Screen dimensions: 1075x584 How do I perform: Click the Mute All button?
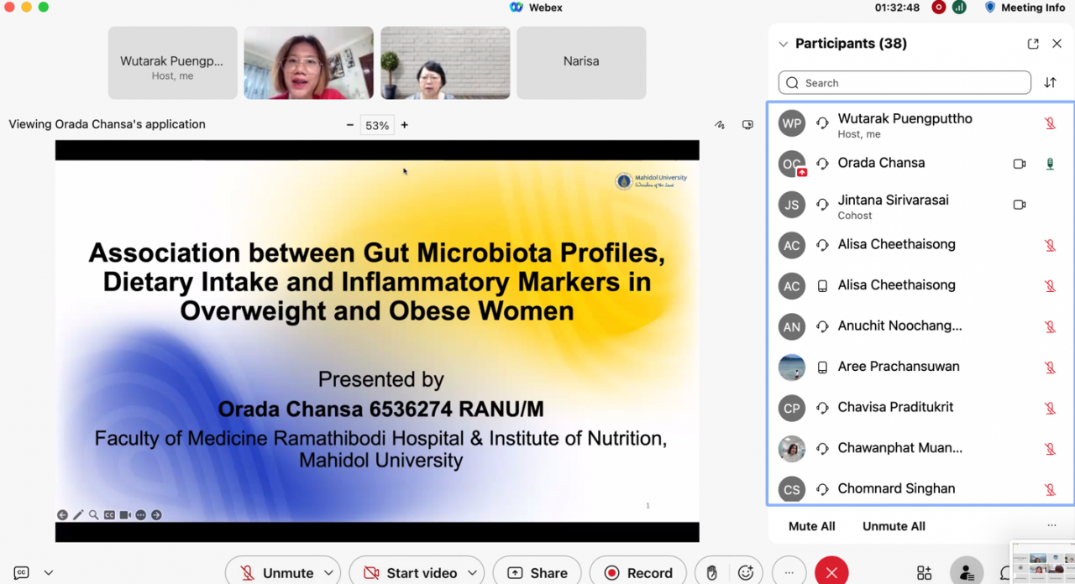pyautogui.click(x=811, y=526)
